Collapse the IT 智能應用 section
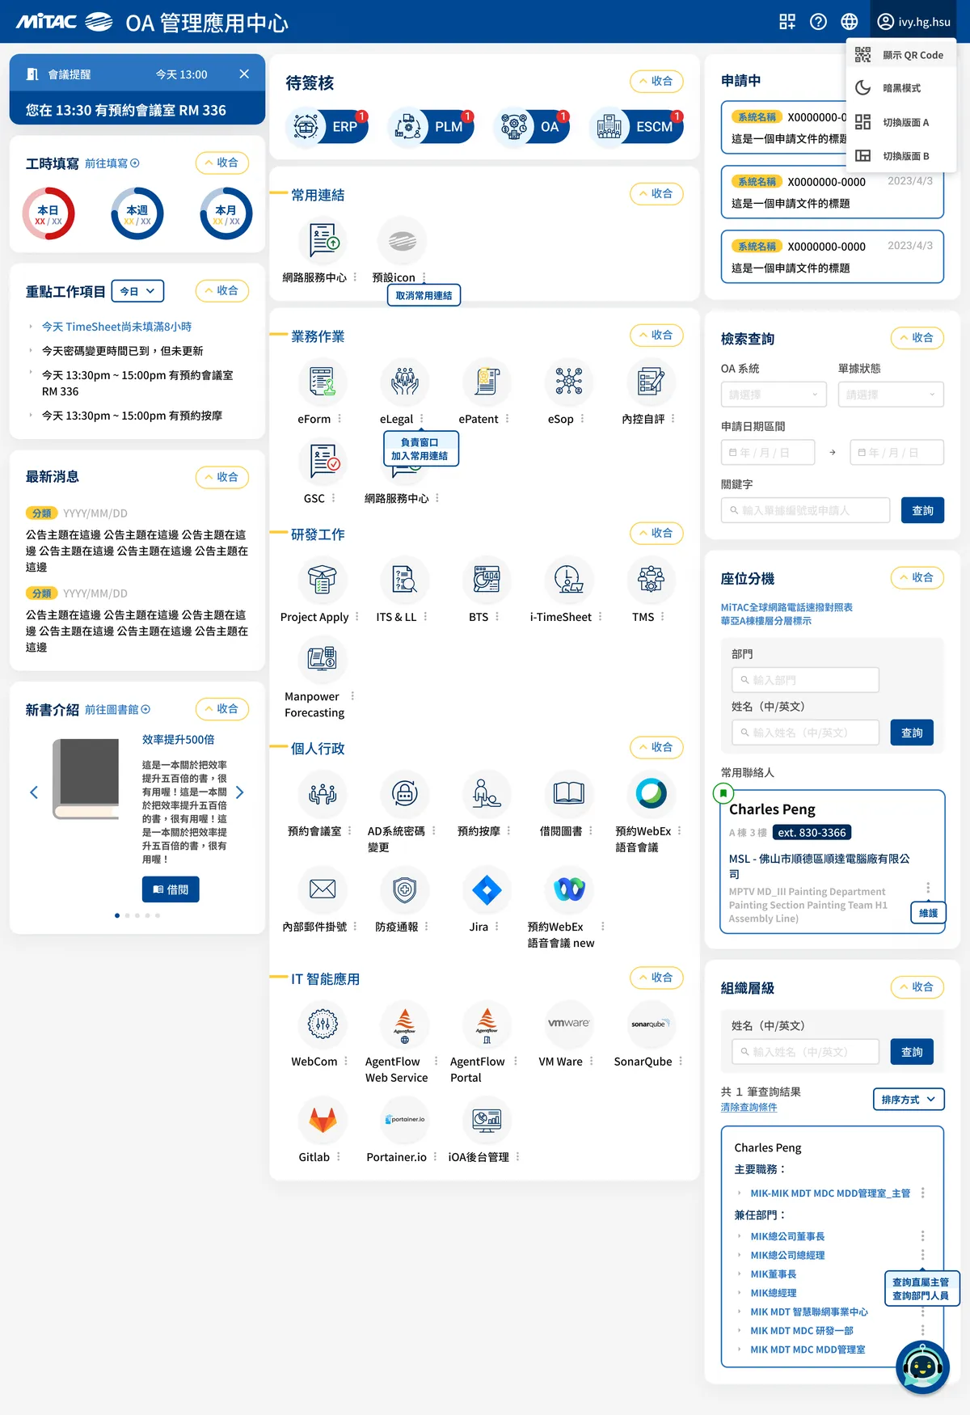 click(656, 978)
